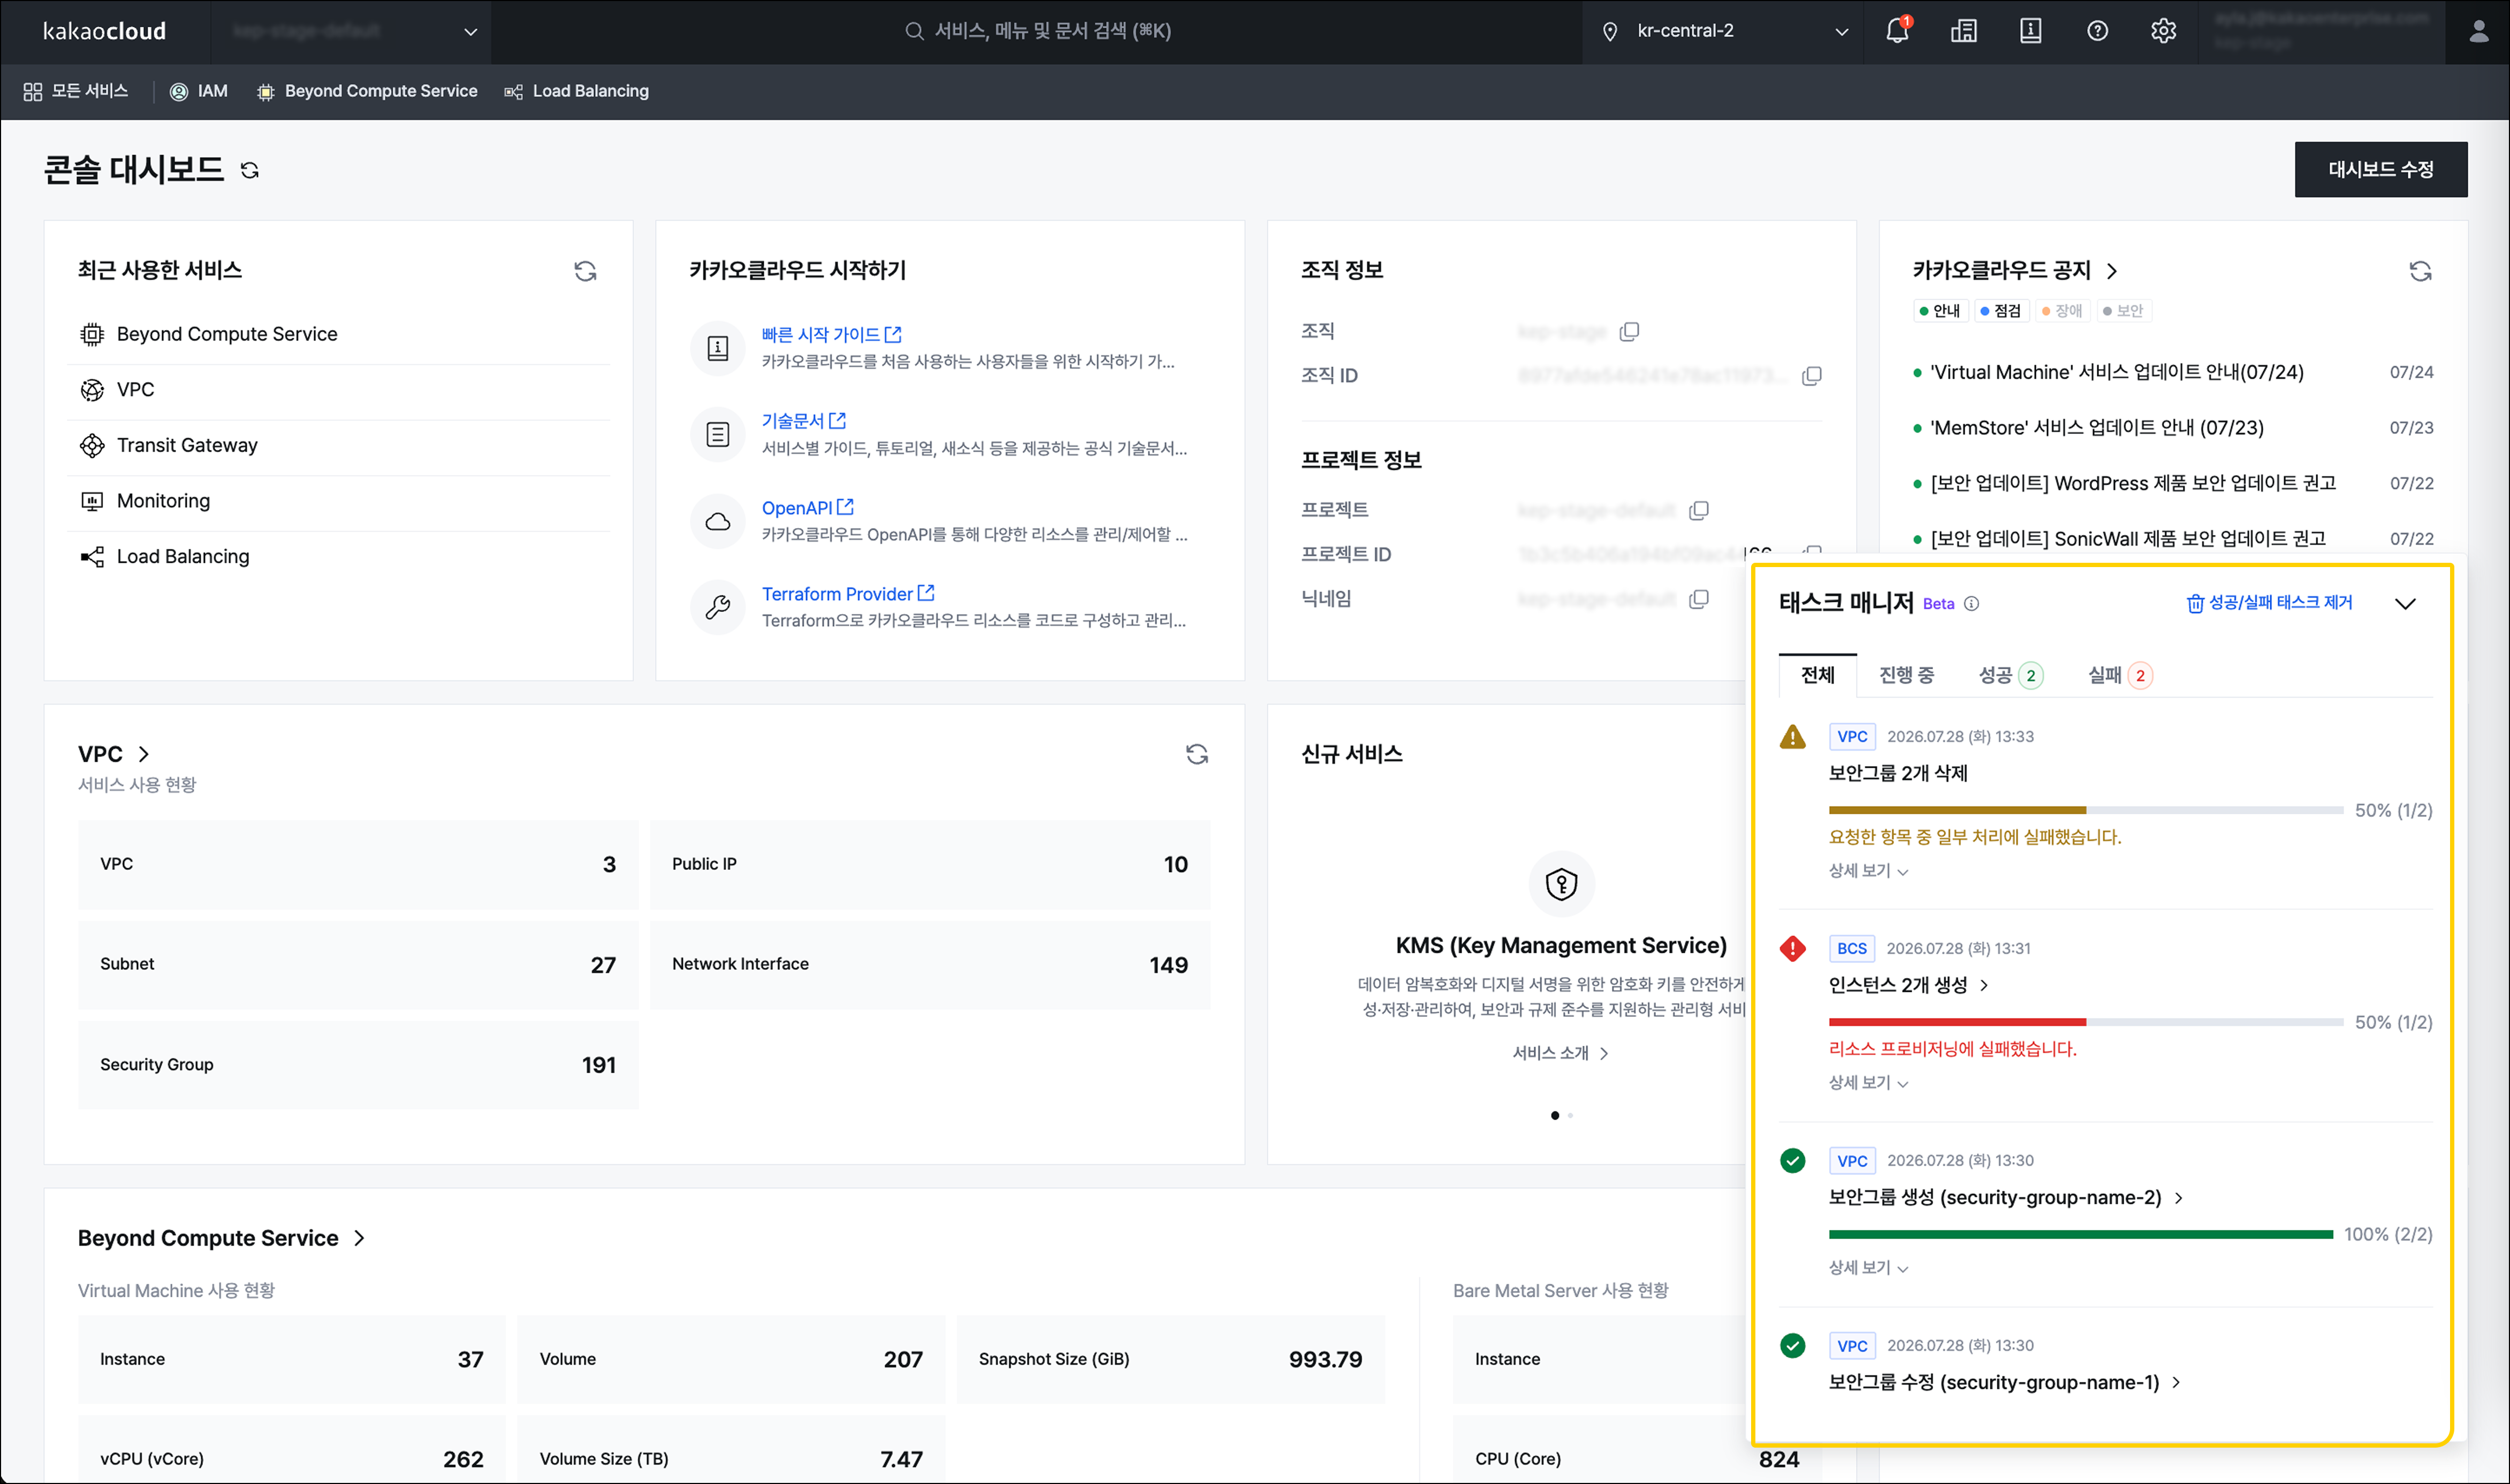Screen dimensions: 2510x1484
Task: Expand details for security-group-name-2 task
Action: (1868, 1268)
